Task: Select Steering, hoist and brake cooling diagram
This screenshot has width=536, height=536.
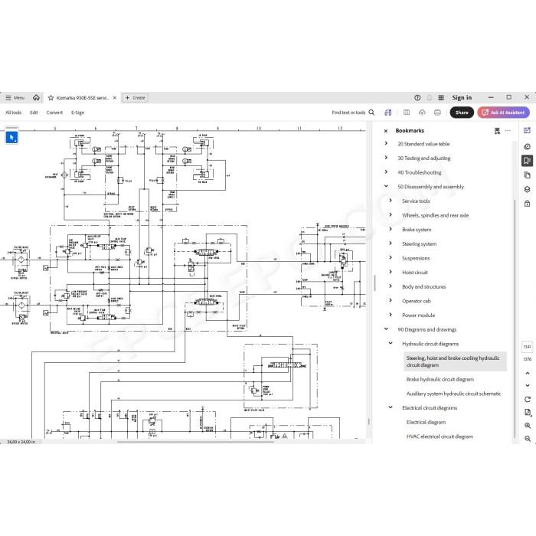Action: [x=455, y=361]
